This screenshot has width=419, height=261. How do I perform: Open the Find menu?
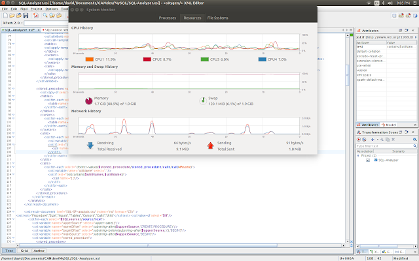coord(24,8)
